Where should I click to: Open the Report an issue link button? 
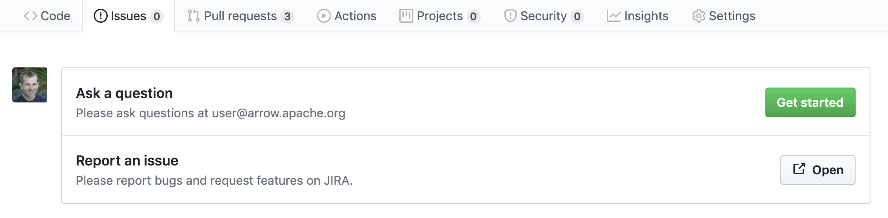coord(818,170)
